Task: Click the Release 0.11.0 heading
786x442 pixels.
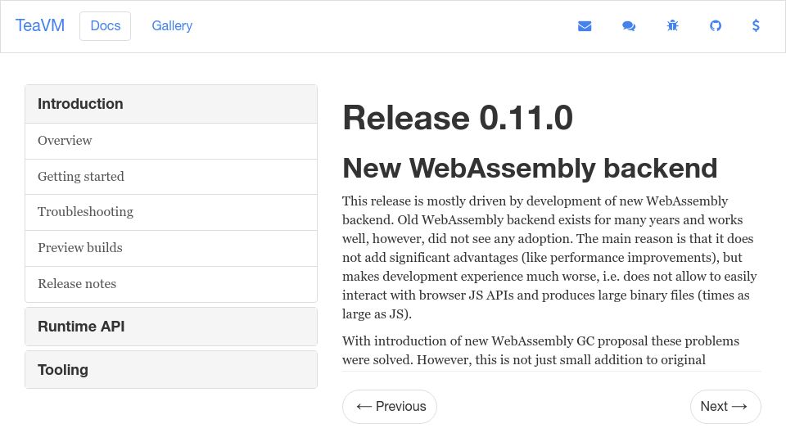Action: (x=458, y=118)
